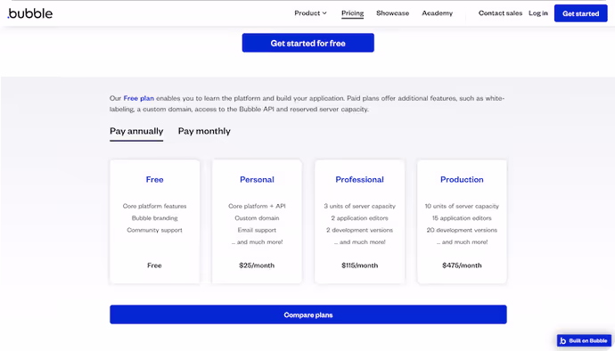The image size is (615, 351).
Task: Open the Showcase nav item
Action: [392, 13]
